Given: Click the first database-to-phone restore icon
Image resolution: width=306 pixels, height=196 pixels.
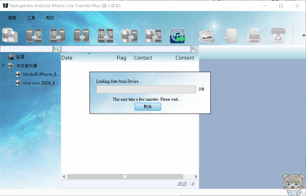Looking at the screenshot, I should click(x=129, y=36).
